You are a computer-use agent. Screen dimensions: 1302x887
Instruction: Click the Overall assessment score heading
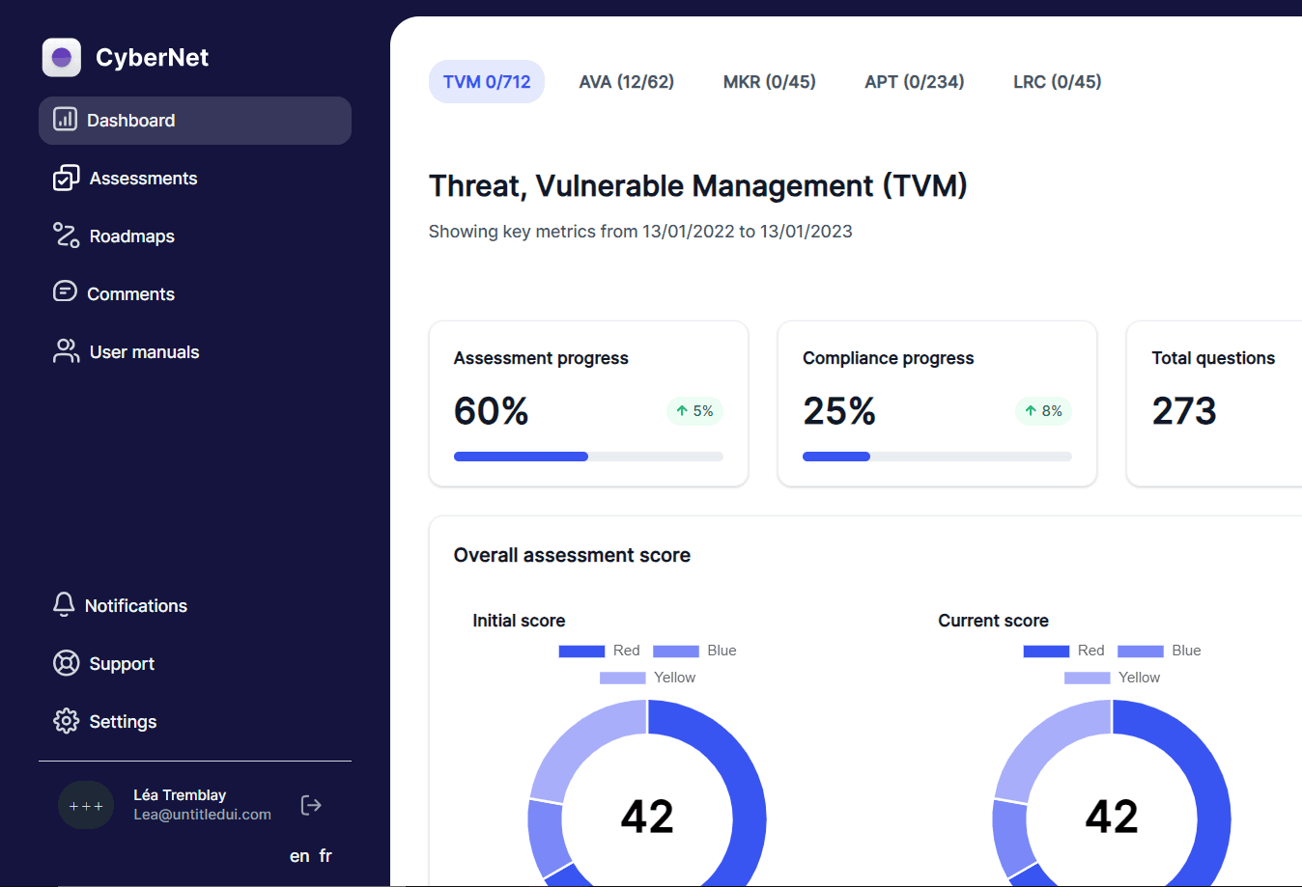click(572, 555)
